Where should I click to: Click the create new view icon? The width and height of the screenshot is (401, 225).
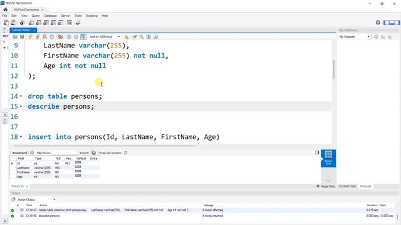coord(46,22)
